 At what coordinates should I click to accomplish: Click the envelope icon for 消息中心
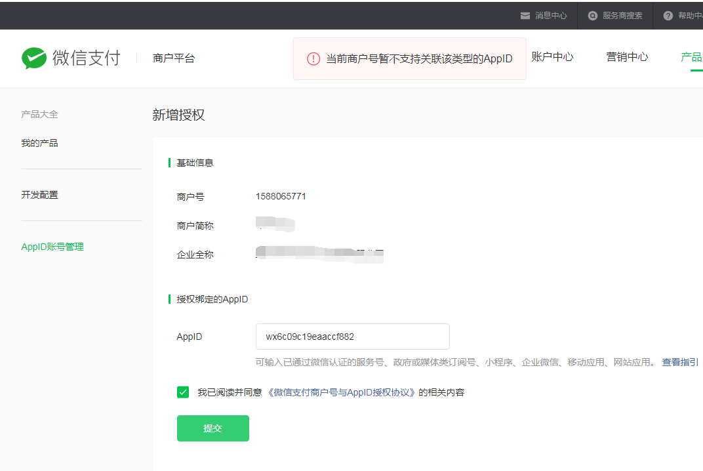click(x=525, y=16)
